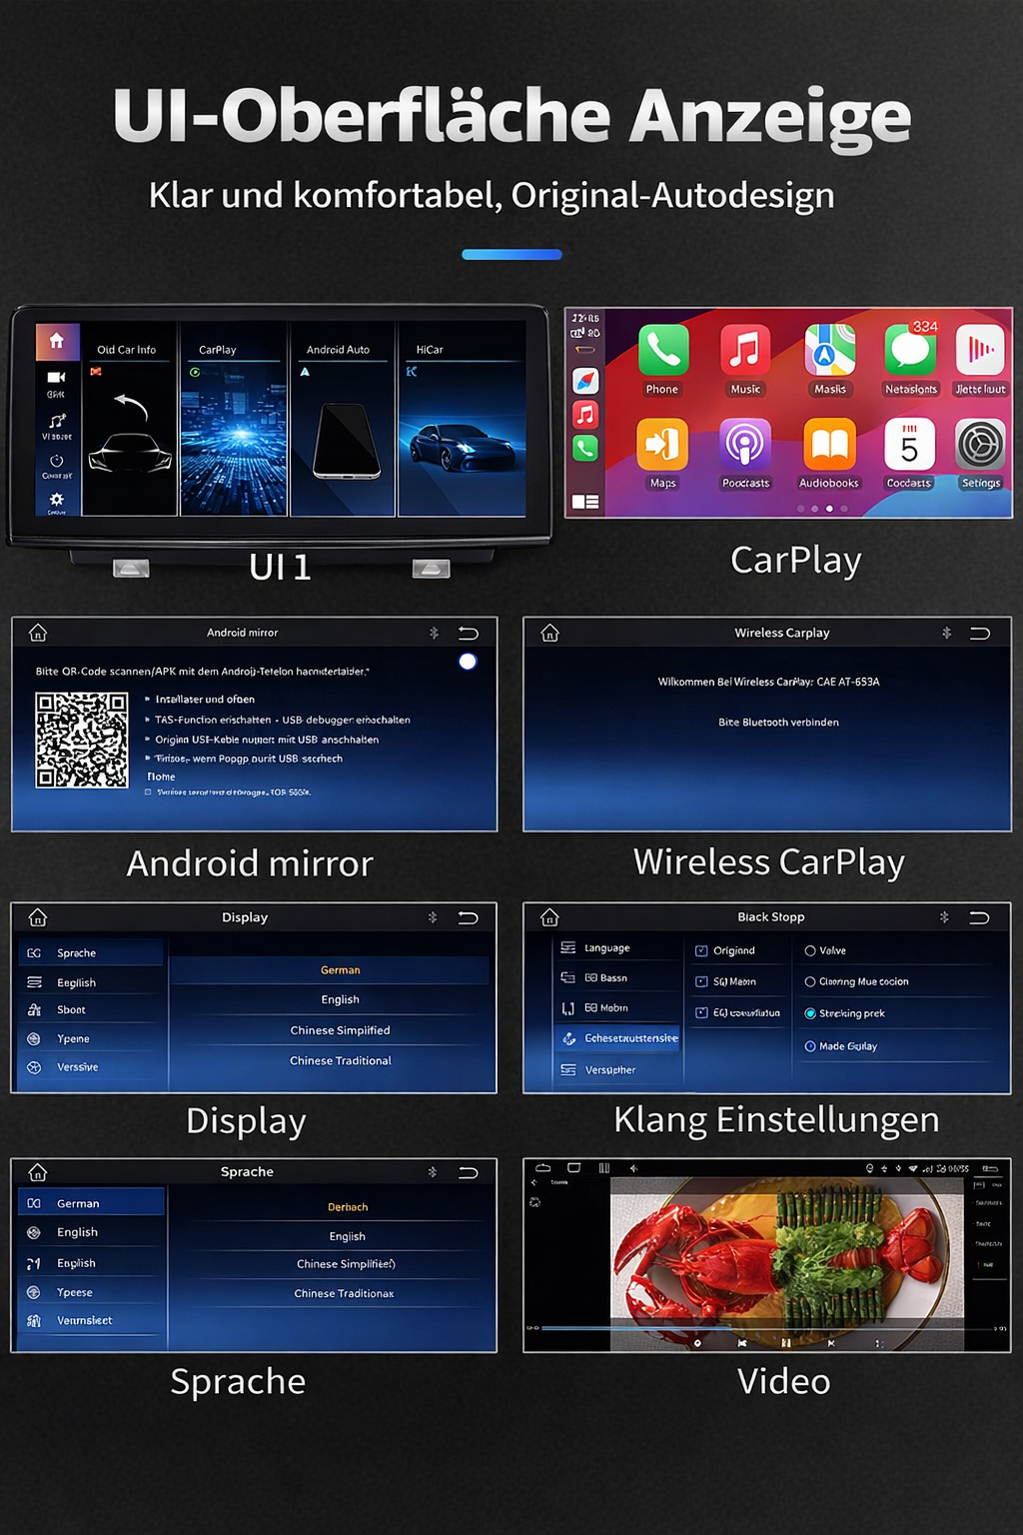1023x1535 pixels.
Task: Choose Chinese Traditional in the Display list
Action: [340, 1060]
